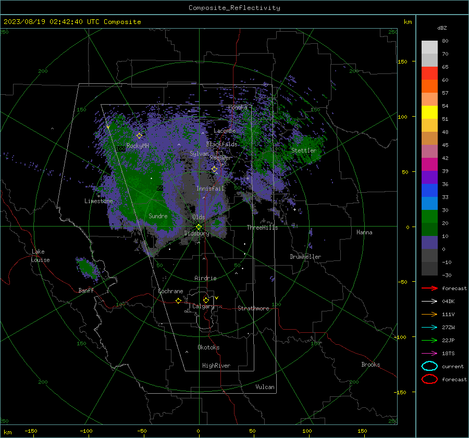Click the Calgary map label
The width and height of the screenshot is (469, 438).
point(203,306)
